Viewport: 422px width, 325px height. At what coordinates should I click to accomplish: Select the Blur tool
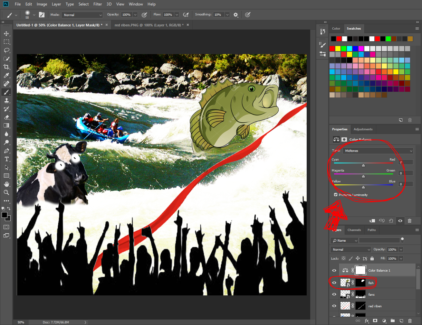[6, 134]
